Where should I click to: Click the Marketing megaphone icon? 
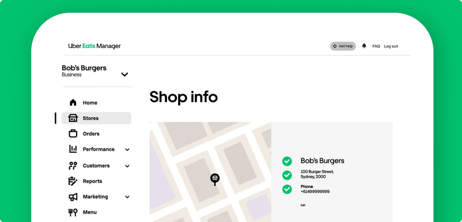[73, 197]
